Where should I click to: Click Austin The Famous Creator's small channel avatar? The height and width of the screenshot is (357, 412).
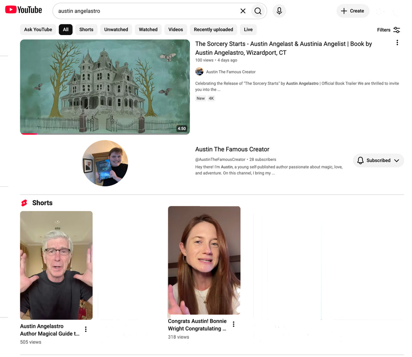[200, 71]
